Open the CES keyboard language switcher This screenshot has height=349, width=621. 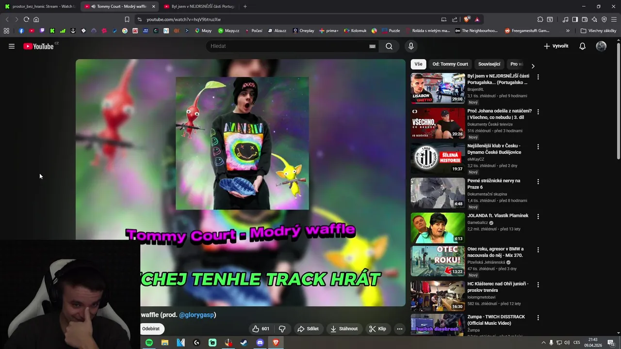(x=577, y=343)
